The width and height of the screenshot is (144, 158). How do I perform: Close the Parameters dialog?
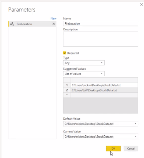pyautogui.click(x=141, y=5)
